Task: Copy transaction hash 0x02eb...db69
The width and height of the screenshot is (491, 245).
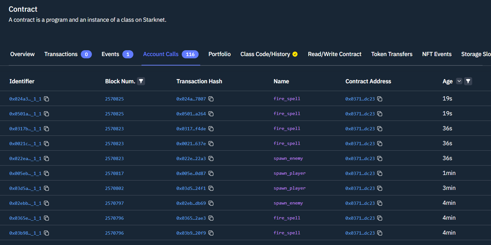Action: (x=211, y=203)
